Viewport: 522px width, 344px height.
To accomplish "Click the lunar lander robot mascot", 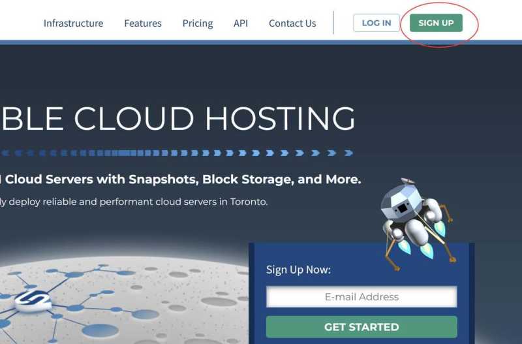I will click(x=412, y=214).
